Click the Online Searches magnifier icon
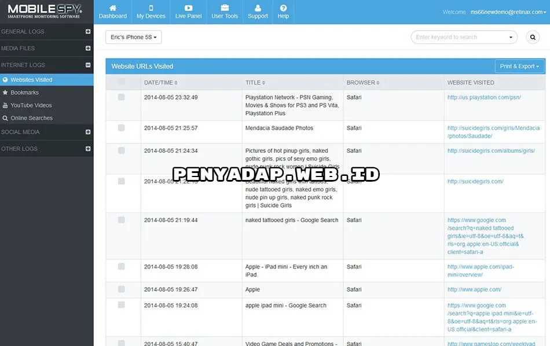550x346 pixels. coord(5,118)
